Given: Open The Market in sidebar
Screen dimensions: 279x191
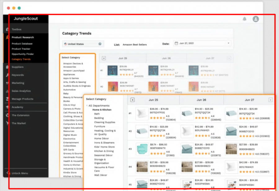Looking at the screenshot, I should tap(19, 123).
